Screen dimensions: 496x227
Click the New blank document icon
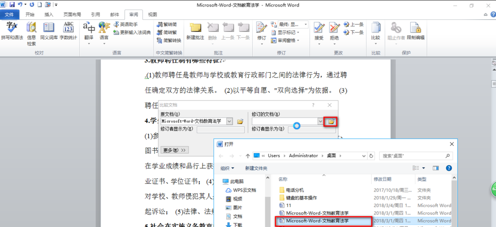point(39,5)
